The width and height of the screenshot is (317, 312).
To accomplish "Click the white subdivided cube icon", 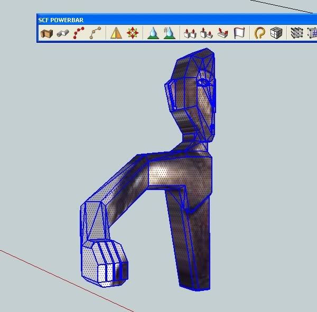I will pyautogui.click(x=276, y=33).
